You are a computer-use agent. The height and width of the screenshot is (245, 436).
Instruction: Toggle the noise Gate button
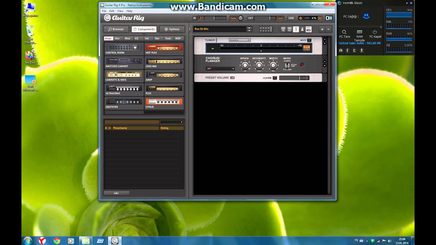pos(233,18)
